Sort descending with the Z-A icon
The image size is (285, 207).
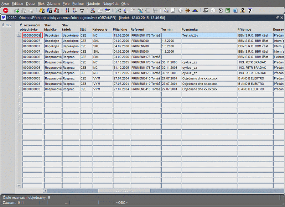[x=74, y=11]
